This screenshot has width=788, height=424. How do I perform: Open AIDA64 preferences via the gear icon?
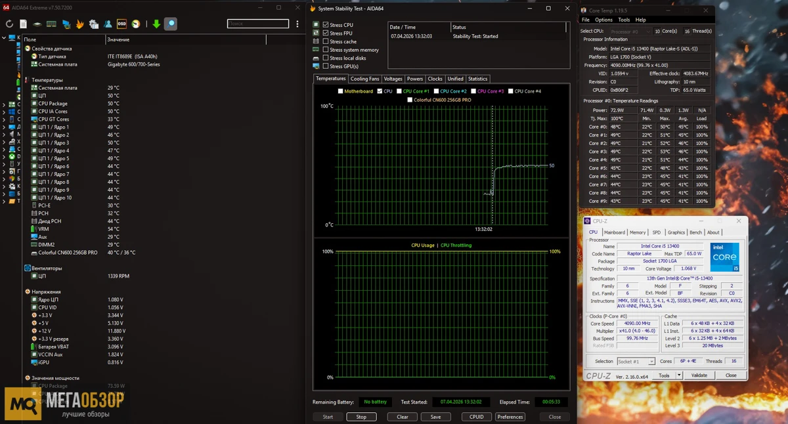pos(94,23)
